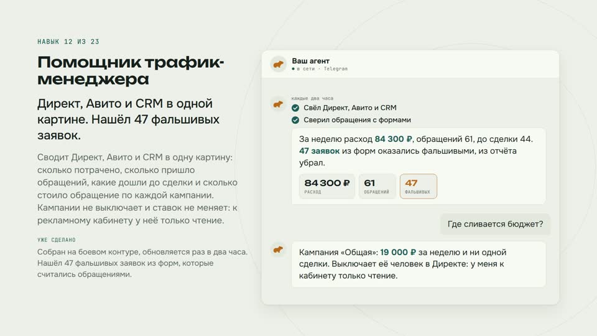Open the '61 обращений' stat card
Viewport: 597px width, 336px height.
[377, 186]
